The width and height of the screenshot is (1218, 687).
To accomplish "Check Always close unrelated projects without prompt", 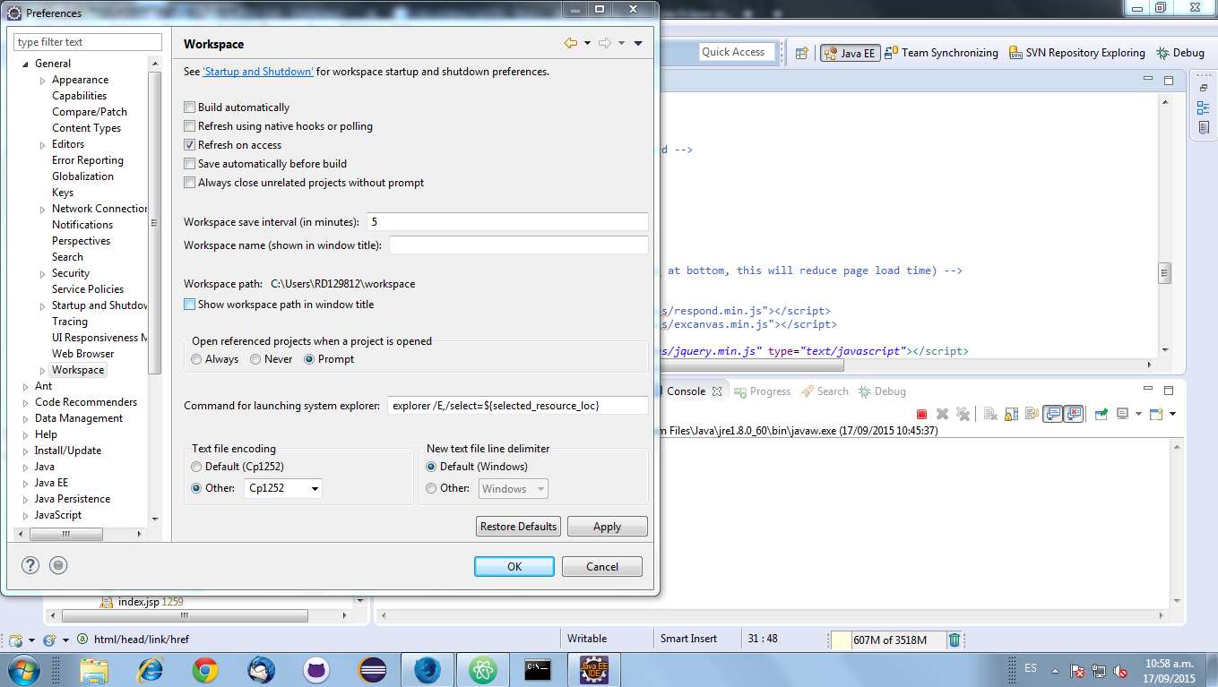I will (189, 183).
